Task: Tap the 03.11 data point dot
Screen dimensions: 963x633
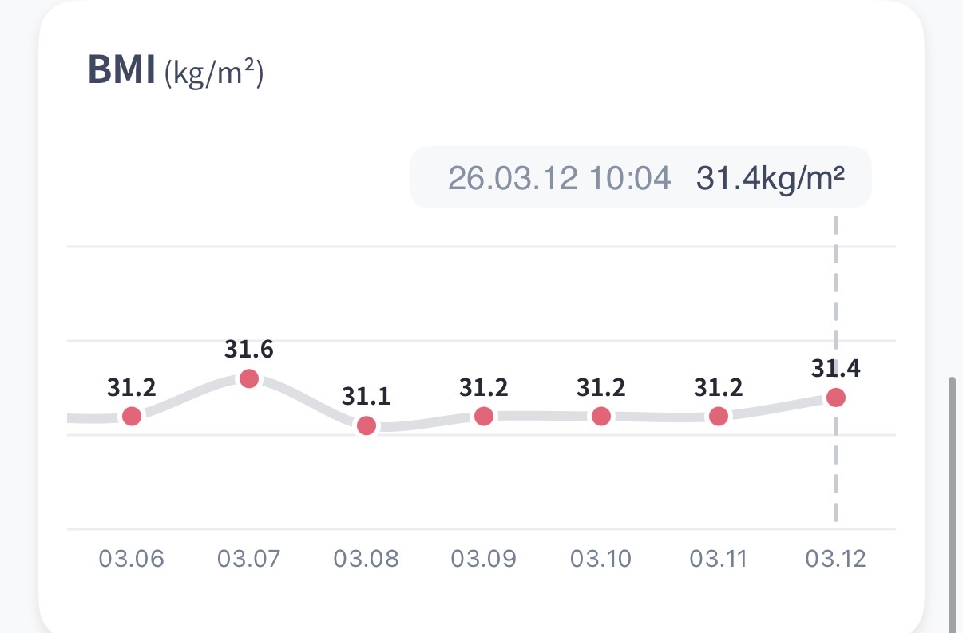Action: pyautogui.click(x=719, y=416)
